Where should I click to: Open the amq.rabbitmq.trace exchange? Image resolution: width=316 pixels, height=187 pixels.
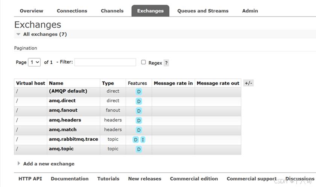pos(74,139)
